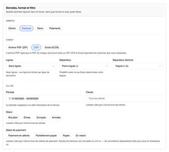Viewport: 169px width, 152px height.
Task: Click the text 'Laissez vide pour inclure tous les clients.'
Action: click(x=106, y=105)
